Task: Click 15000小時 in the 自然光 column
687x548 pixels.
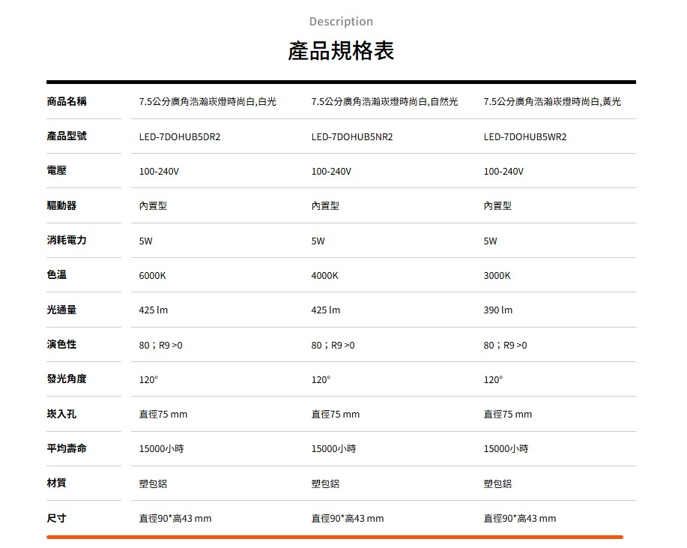Action: pyautogui.click(x=333, y=449)
